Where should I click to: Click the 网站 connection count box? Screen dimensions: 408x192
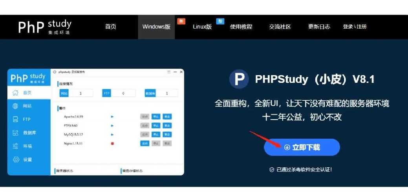pyautogui.click(x=76, y=93)
